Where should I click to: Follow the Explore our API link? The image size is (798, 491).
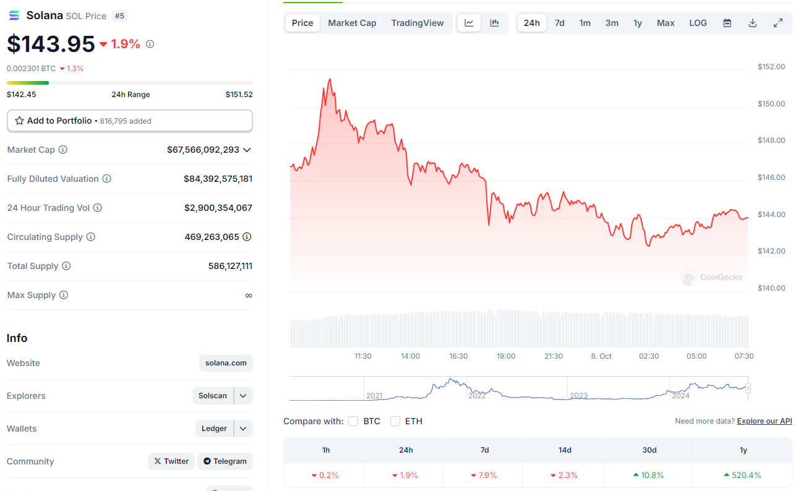(x=765, y=421)
